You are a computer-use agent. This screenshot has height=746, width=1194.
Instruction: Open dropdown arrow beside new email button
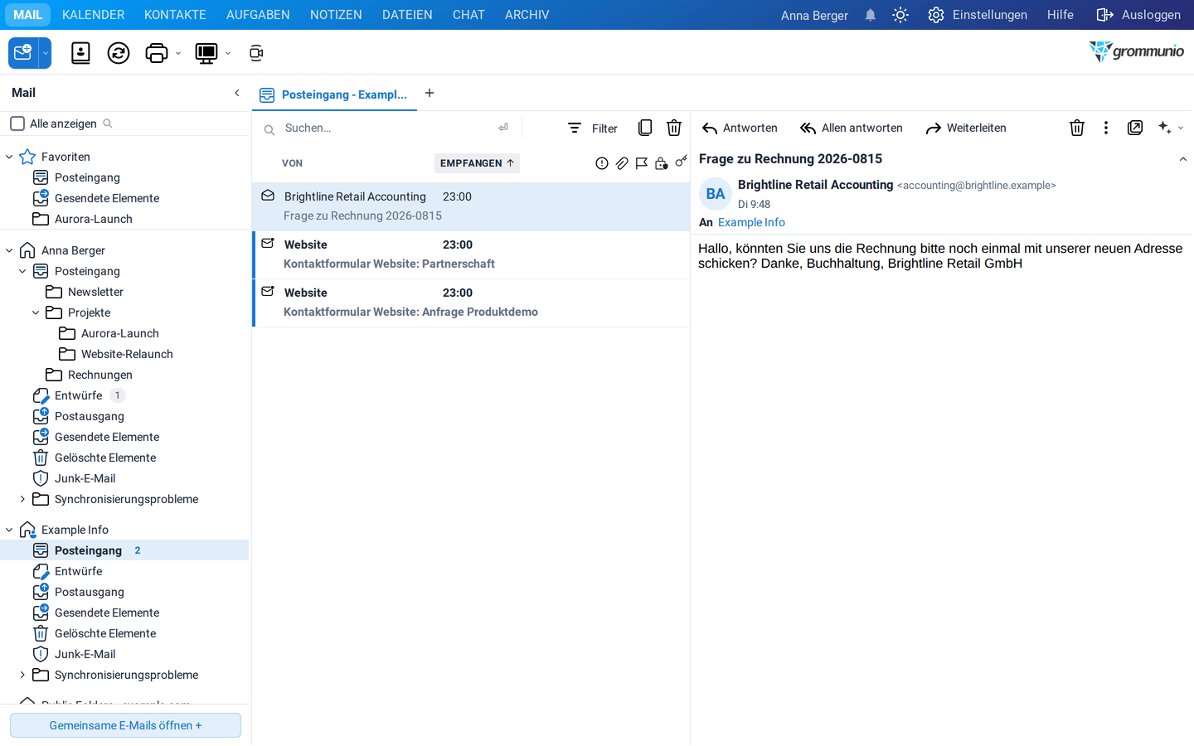[x=46, y=53]
